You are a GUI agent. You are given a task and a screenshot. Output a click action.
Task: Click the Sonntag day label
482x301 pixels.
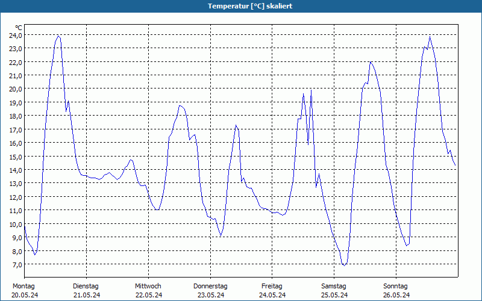point(396,286)
